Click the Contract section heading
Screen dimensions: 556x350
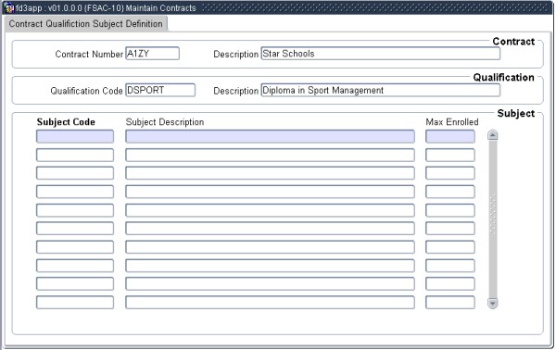(x=513, y=42)
